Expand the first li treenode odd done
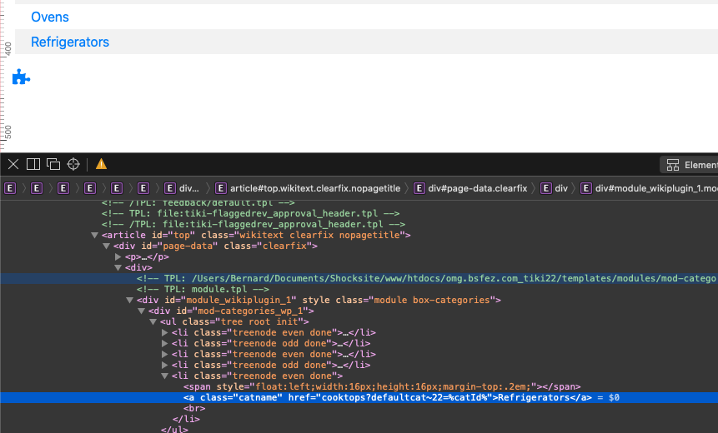 (x=165, y=343)
